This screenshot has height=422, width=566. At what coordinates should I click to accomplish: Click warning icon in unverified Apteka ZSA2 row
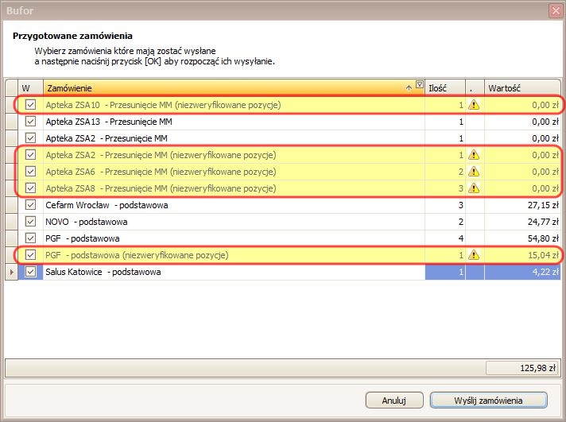coord(475,155)
